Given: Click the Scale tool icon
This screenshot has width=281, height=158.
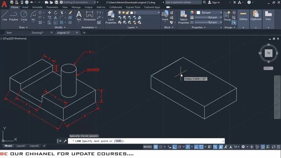Looking at the screenshot, I should pyautogui.click(x=56, y=22).
